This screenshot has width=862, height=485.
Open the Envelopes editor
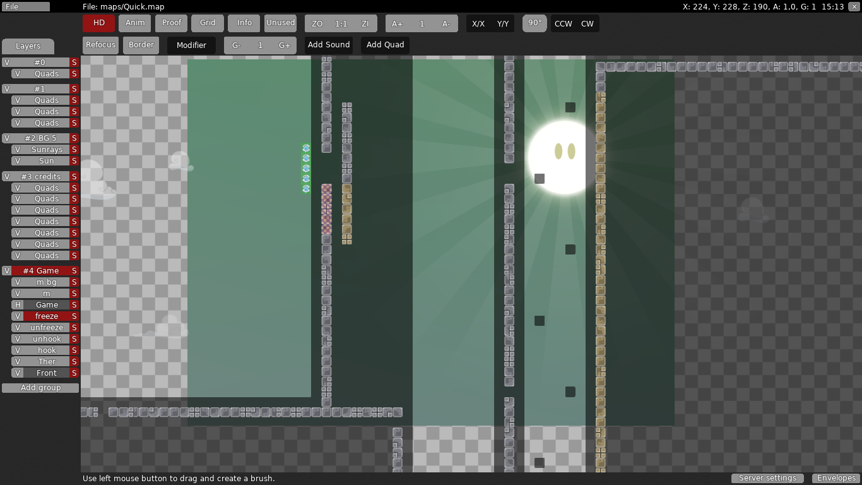835,478
